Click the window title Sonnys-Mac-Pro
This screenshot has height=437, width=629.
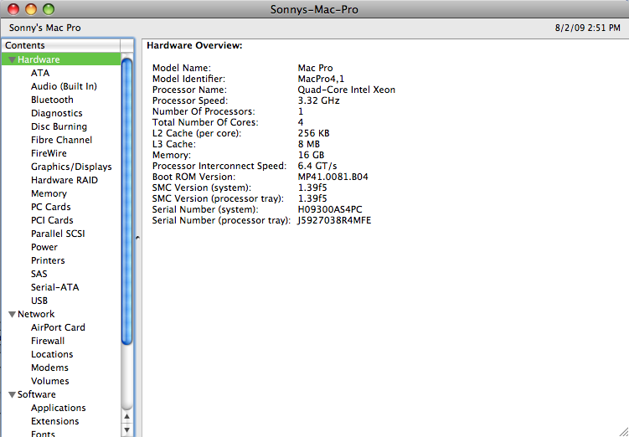click(x=314, y=9)
